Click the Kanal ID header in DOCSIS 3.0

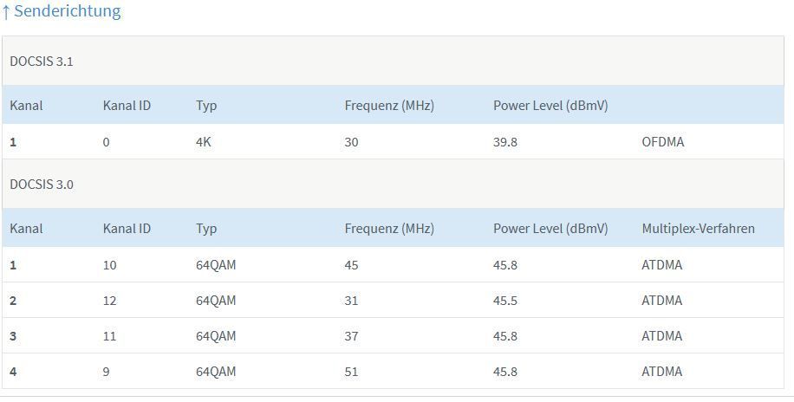click(127, 229)
